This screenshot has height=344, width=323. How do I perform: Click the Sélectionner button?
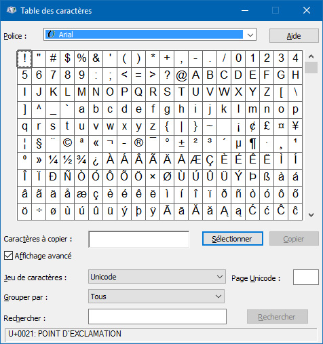(x=233, y=239)
